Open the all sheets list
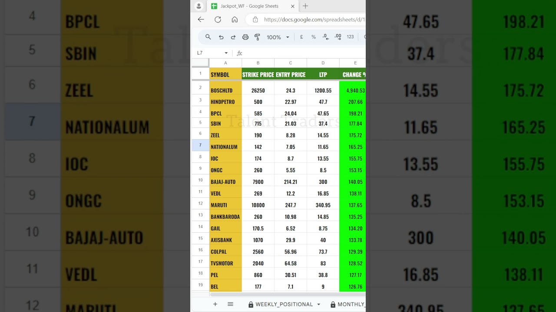 pyautogui.click(x=230, y=304)
